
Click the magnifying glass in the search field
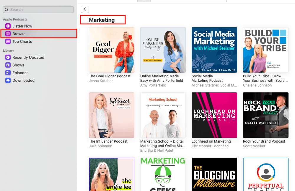(6, 9)
